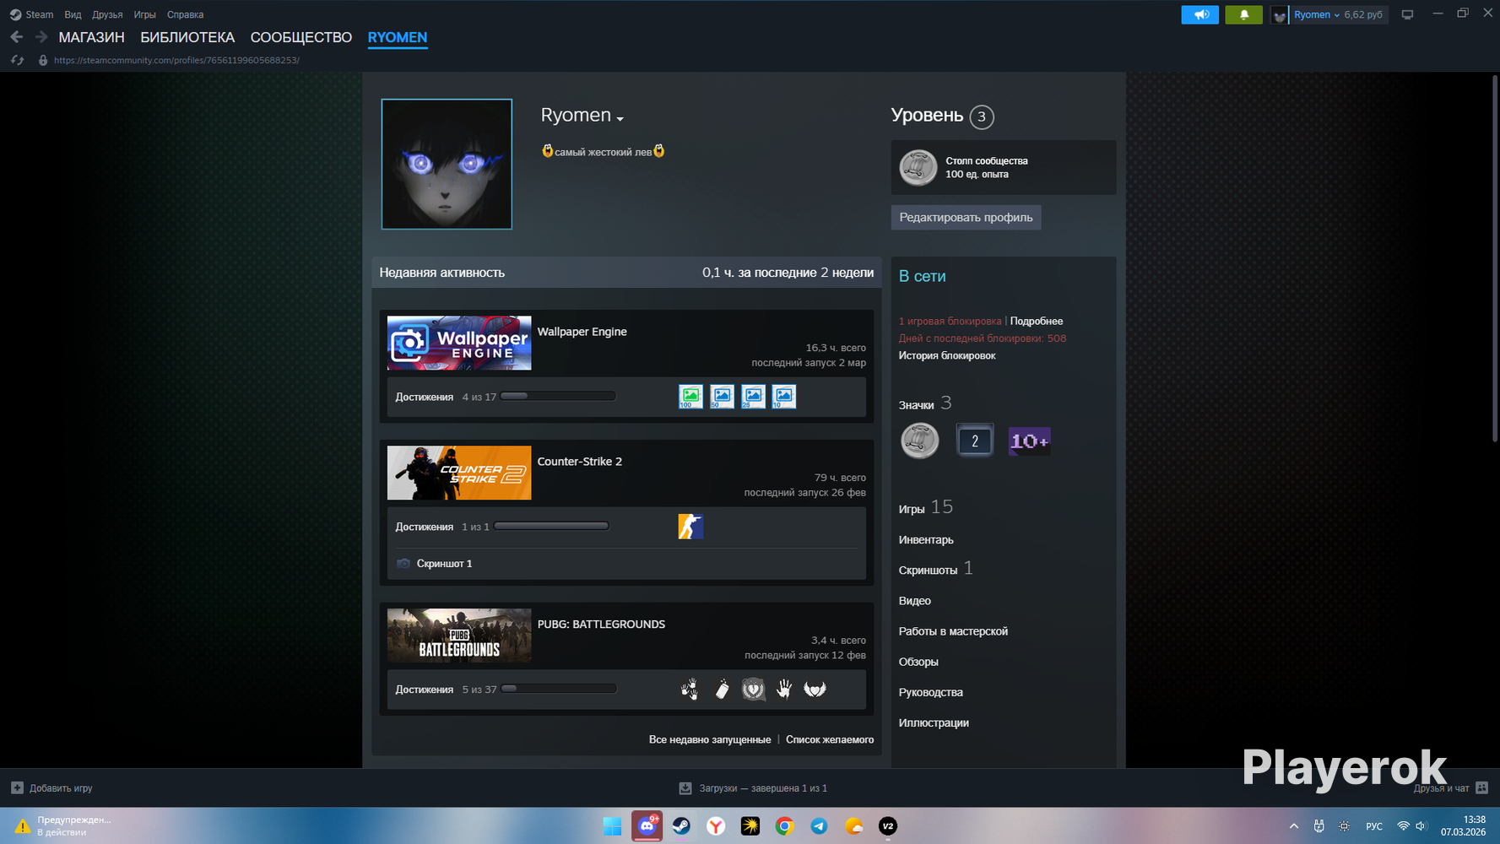Click the padlock icon beside the URL
This screenshot has height=844, width=1500.
(43, 60)
